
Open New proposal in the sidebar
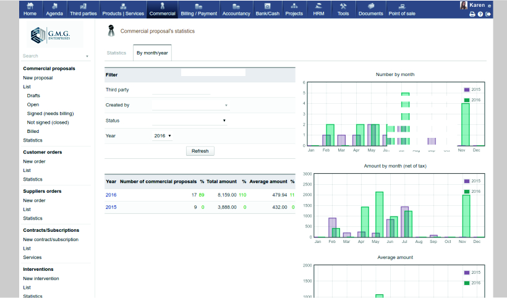click(x=38, y=78)
